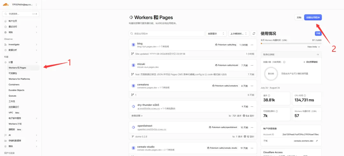Click 添加预算警报
This screenshot has height=156, width=344.
[311, 62]
